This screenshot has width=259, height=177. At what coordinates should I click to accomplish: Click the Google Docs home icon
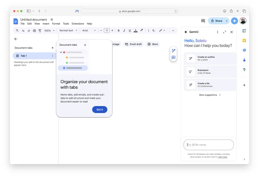point(16,21)
